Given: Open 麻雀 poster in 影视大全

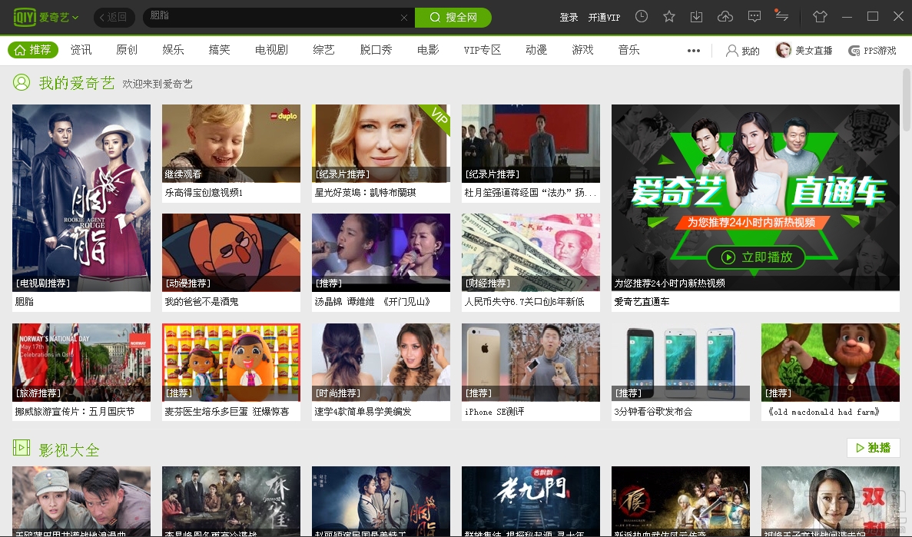Looking at the screenshot, I should point(231,501).
